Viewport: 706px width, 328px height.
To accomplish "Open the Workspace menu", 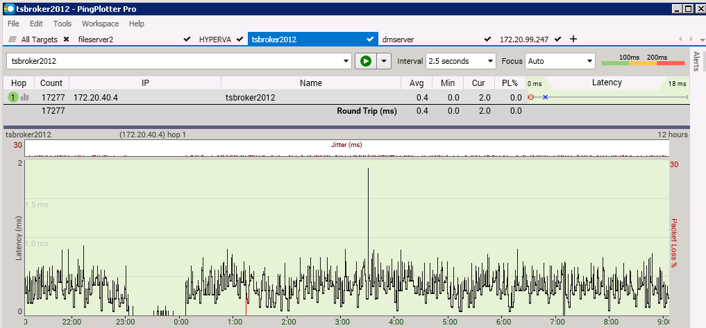I will [x=100, y=24].
